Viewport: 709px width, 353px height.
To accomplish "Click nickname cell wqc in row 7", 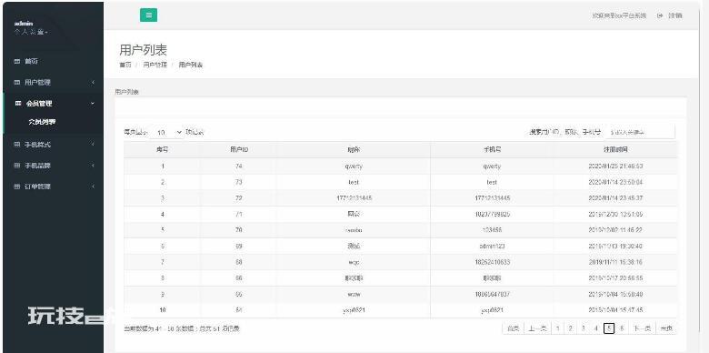I will 354,262.
